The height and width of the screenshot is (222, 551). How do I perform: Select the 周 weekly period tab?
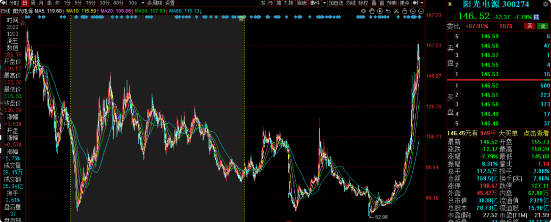[33, 3]
